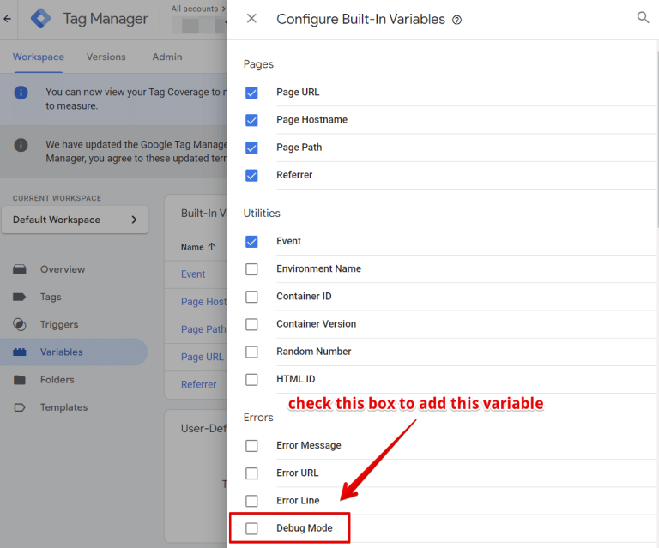Switch to the Versions tab

click(106, 57)
